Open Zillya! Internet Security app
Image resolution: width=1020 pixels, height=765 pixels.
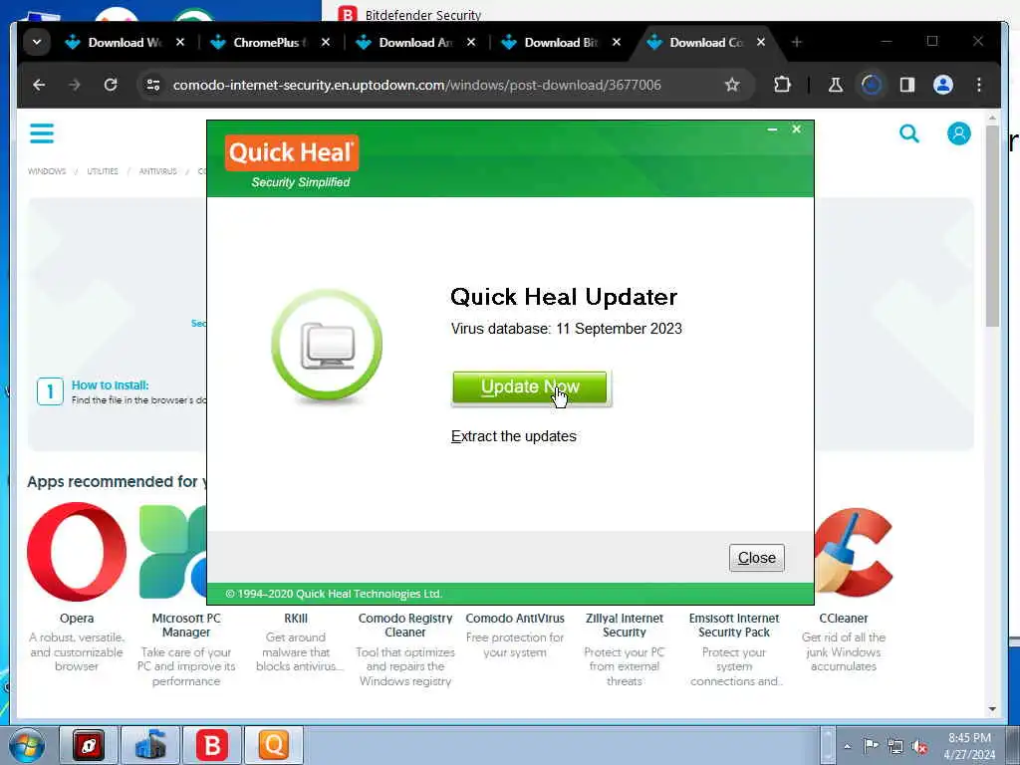[625, 626]
